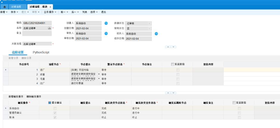Image resolution: width=280 pixels, height=128 pixels.
Task: Open lookup icon beside 修改人 field
Action: pyautogui.click(x=156, y=34)
